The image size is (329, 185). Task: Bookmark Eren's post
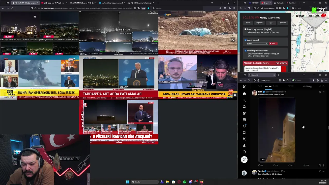319,165
